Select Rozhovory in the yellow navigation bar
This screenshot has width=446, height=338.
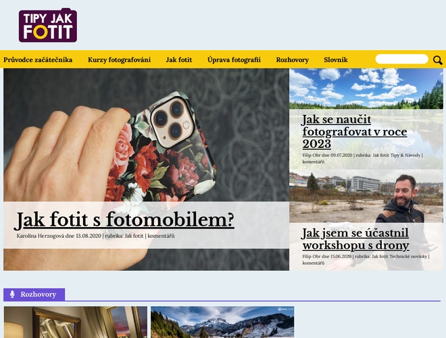(x=292, y=59)
